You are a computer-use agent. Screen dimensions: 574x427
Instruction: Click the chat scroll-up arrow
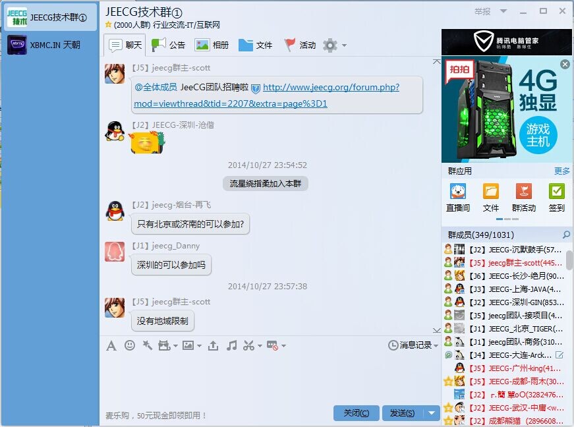(x=436, y=61)
